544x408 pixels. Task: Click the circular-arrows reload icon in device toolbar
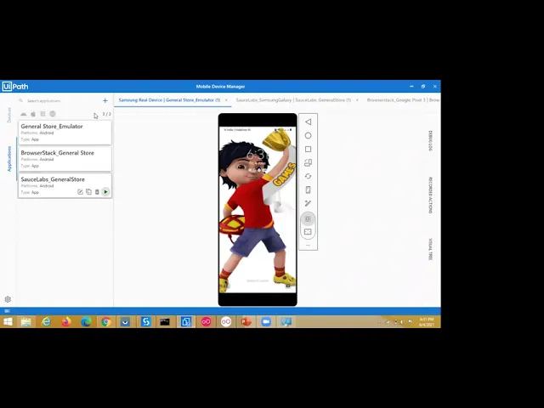(308, 176)
